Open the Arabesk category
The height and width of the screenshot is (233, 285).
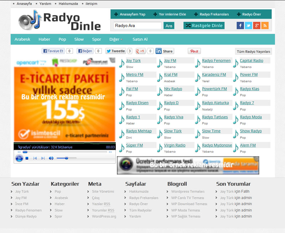pos(22,39)
